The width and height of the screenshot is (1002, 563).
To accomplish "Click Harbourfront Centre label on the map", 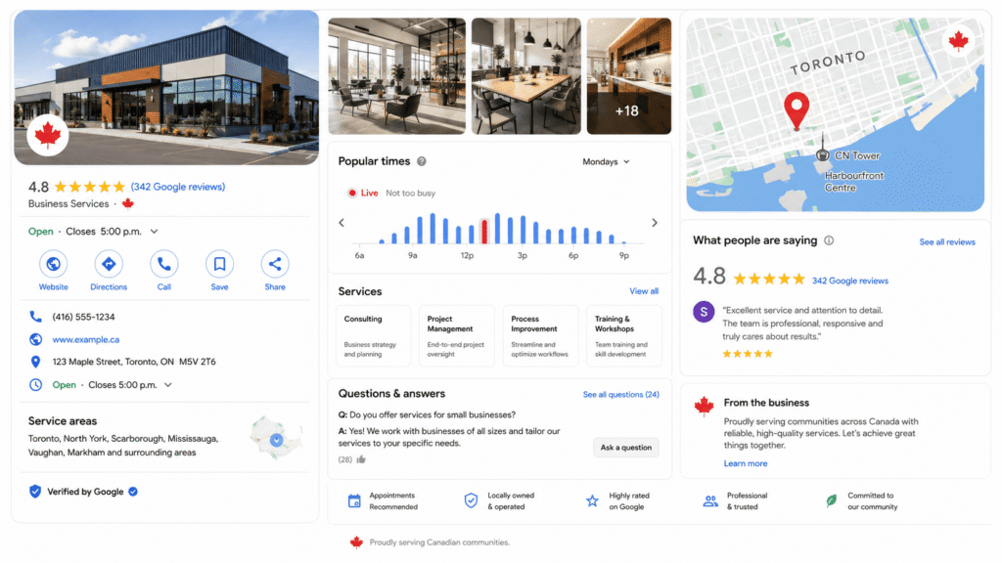I will [x=853, y=182].
